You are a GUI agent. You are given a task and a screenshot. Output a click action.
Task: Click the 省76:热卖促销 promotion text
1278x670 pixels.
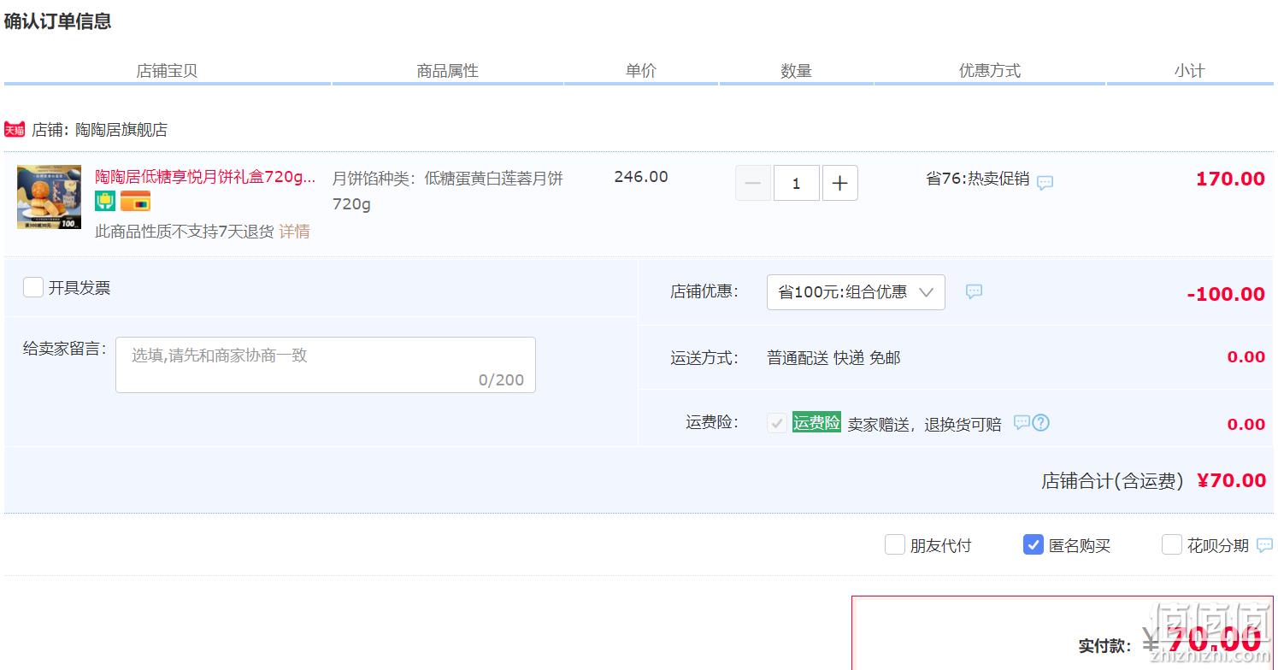coord(978,179)
